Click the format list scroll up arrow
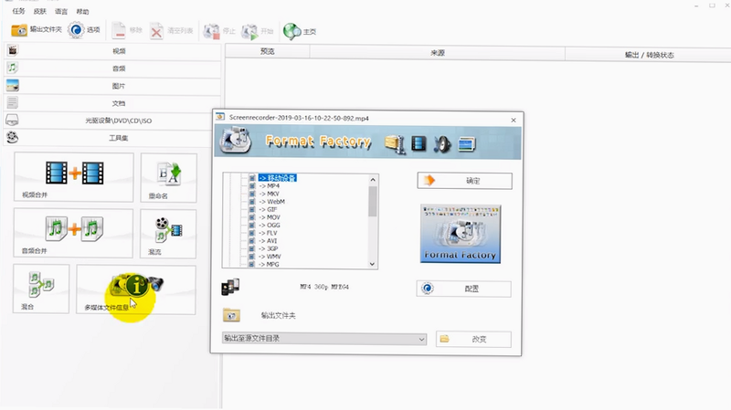This screenshot has height=410, width=731. pos(373,180)
